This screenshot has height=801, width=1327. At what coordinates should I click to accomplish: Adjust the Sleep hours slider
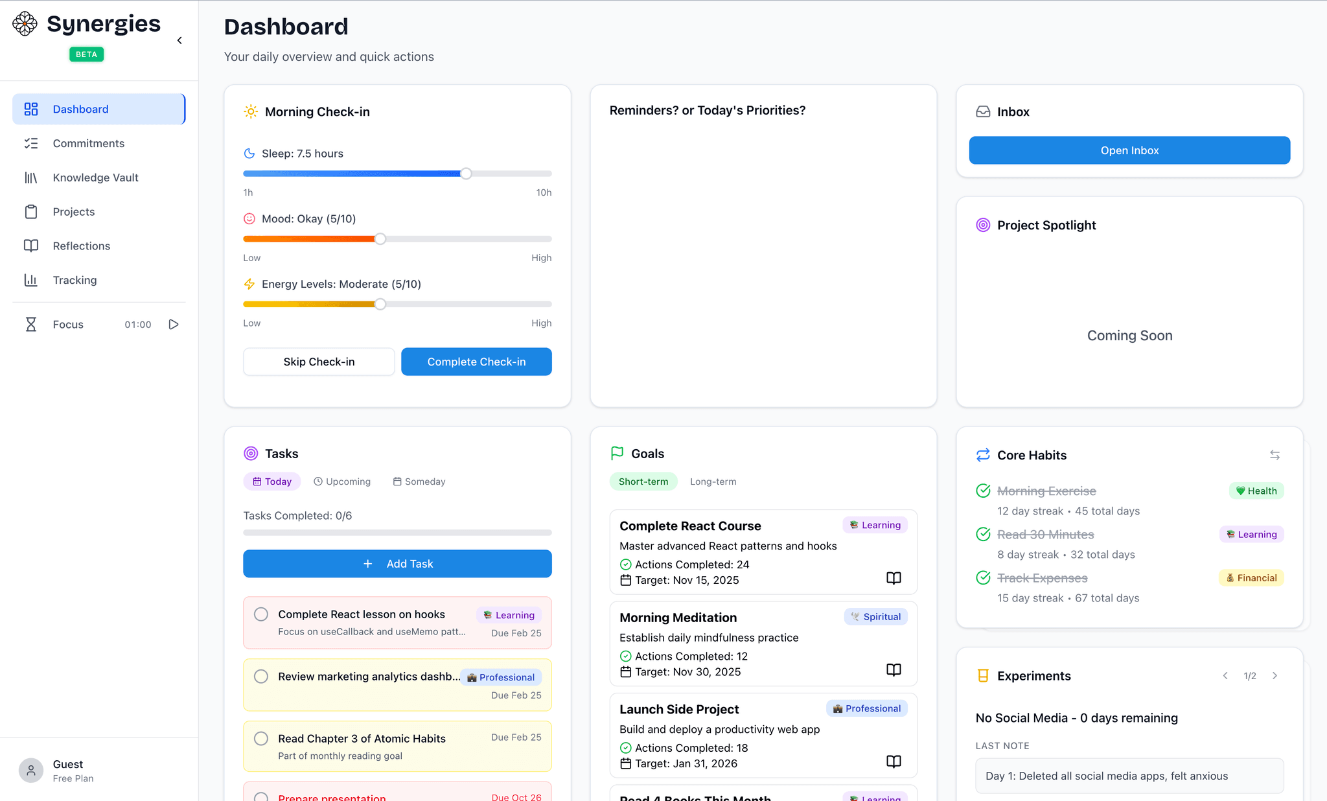[x=465, y=173]
